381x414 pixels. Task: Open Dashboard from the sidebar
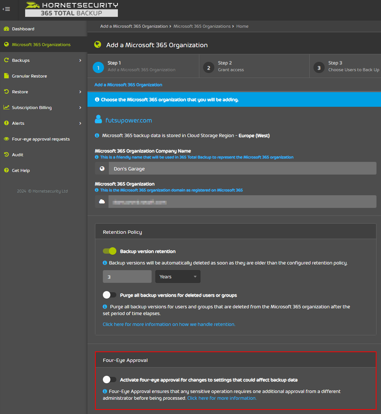point(44,29)
